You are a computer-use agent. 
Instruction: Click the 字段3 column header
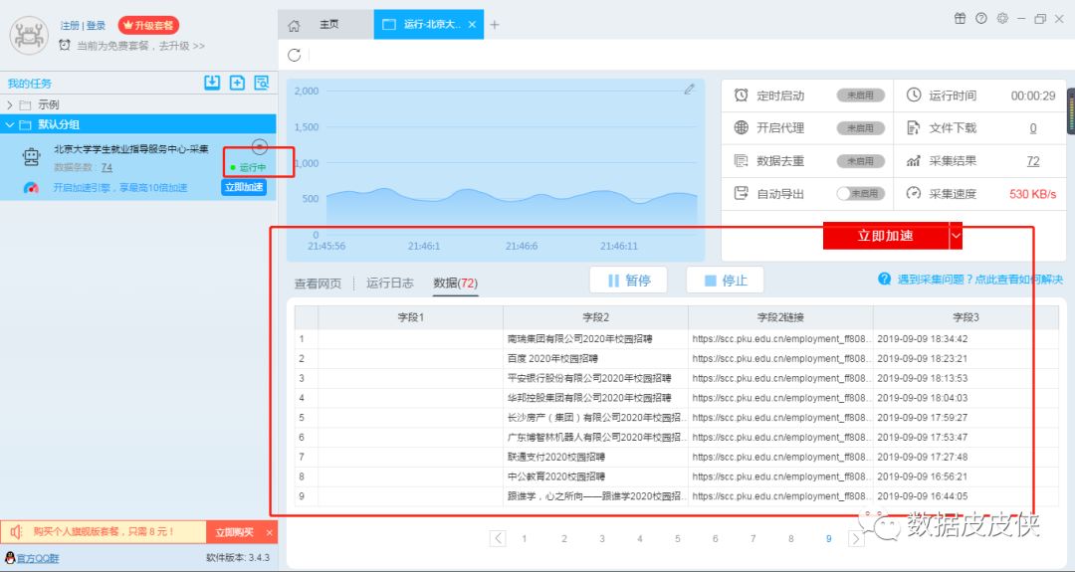point(966,317)
